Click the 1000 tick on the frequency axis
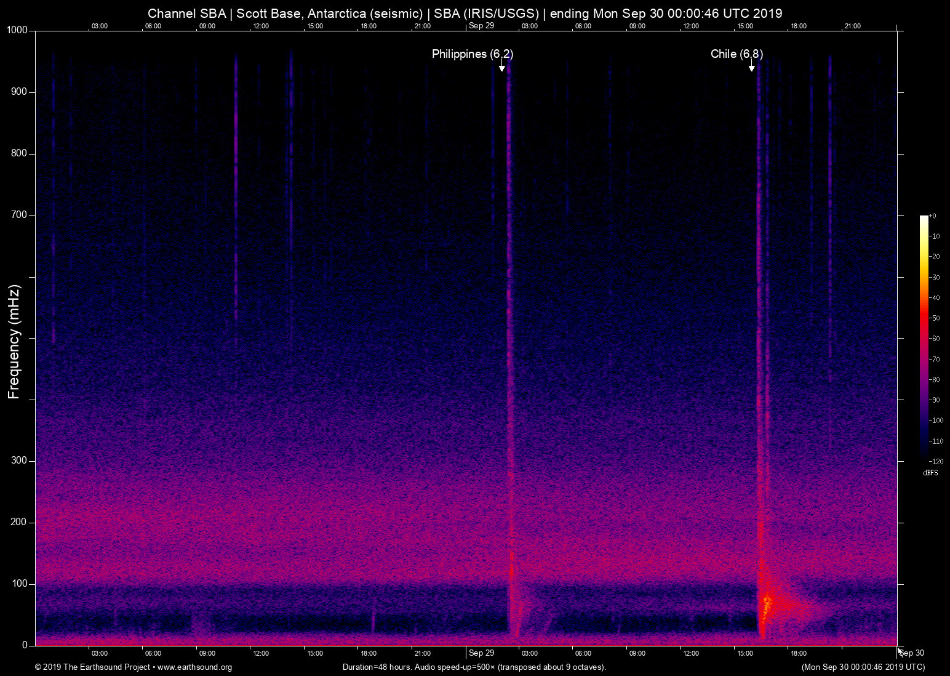This screenshot has width=950, height=676. (x=17, y=30)
